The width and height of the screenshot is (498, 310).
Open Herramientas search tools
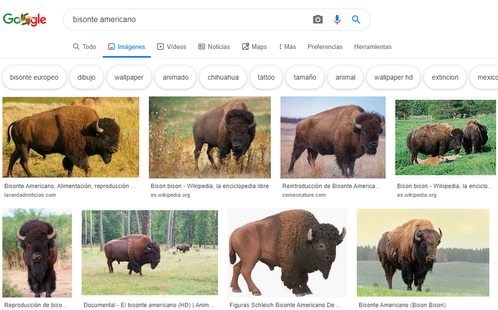(373, 47)
